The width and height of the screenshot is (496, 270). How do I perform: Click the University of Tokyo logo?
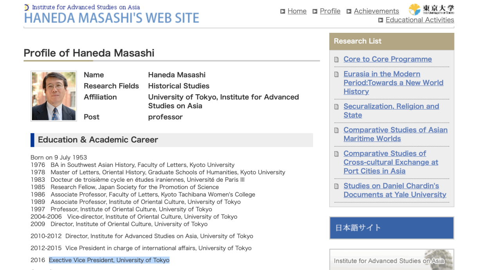(x=431, y=9)
